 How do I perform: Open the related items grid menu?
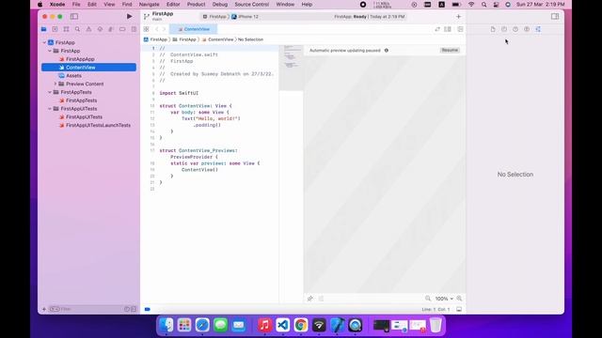coord(147,29)
